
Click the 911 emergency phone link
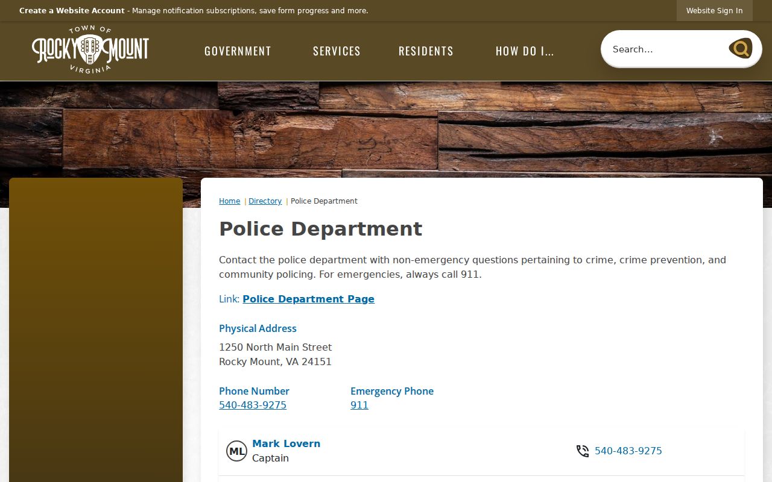[x=359, y=405]
